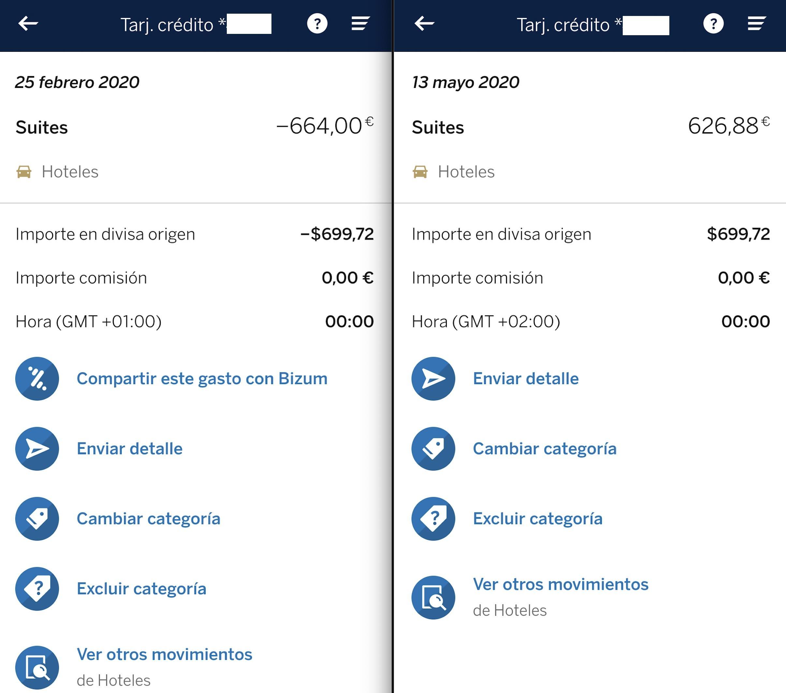
Task: Tap the question-tag icon on the May transaction
Action: coord(433,518)
